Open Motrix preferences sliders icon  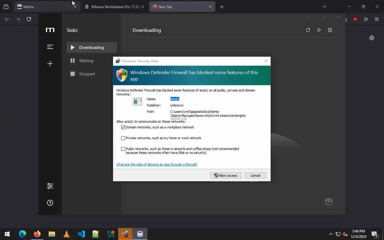pyautogui.click(x=50, y=186)
